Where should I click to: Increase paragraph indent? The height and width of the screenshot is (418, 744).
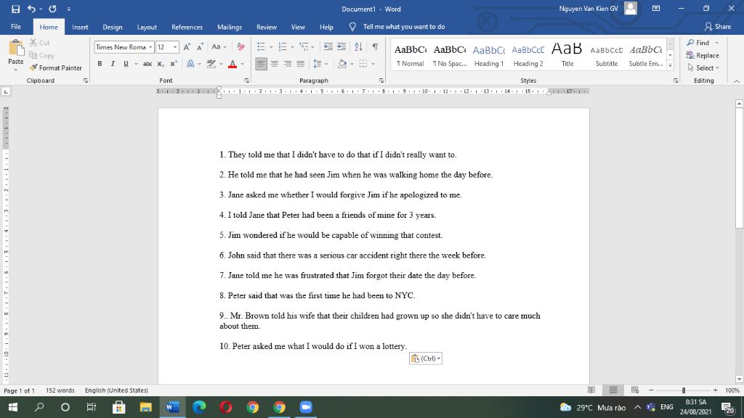click(x=341, y=46)
